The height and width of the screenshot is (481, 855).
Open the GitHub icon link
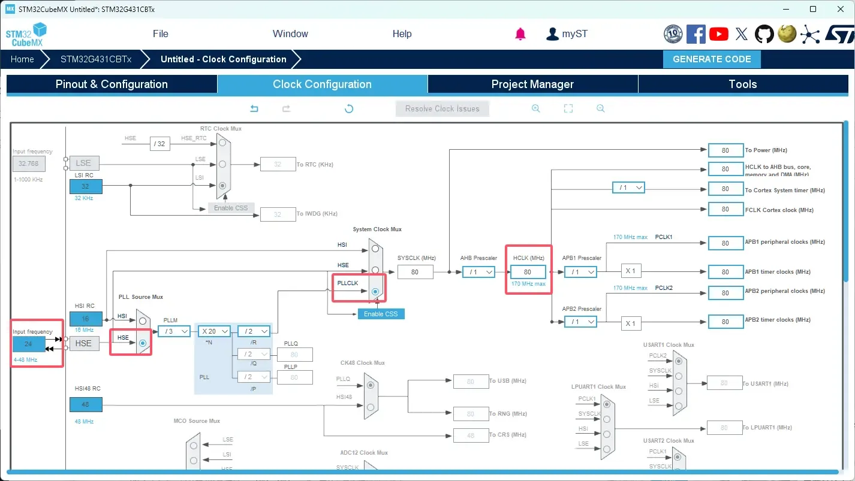click(764, 34)
